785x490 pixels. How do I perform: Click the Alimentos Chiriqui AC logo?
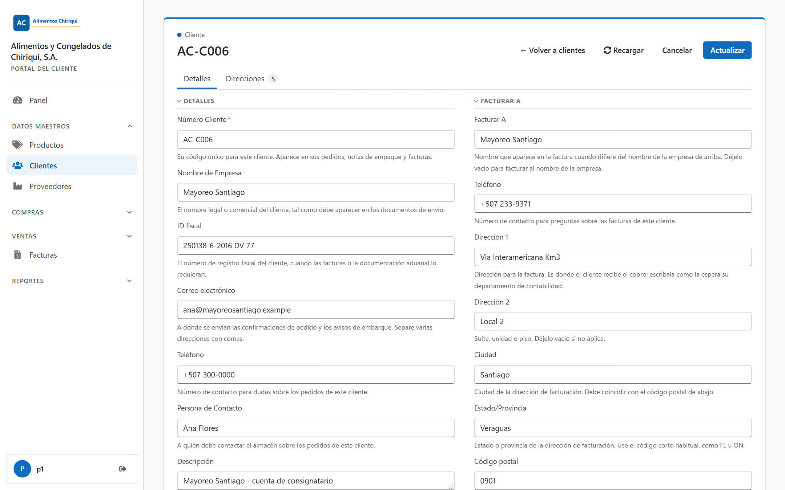click(46, 23)
